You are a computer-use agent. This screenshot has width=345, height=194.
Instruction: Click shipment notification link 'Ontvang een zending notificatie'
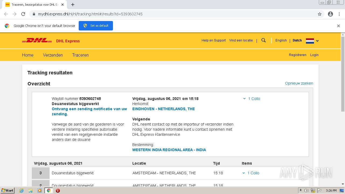89,112
